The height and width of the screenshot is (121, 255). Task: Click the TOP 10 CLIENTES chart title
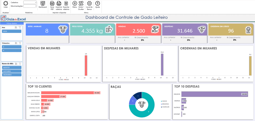point(40,87)
